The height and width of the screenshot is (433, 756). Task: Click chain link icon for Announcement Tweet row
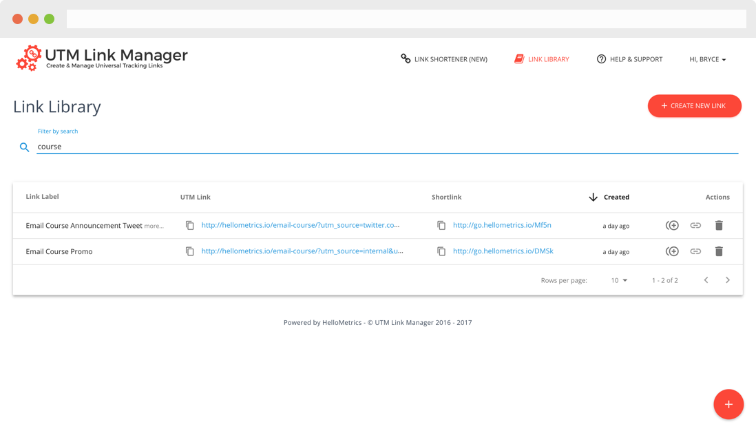pos(695,225)
